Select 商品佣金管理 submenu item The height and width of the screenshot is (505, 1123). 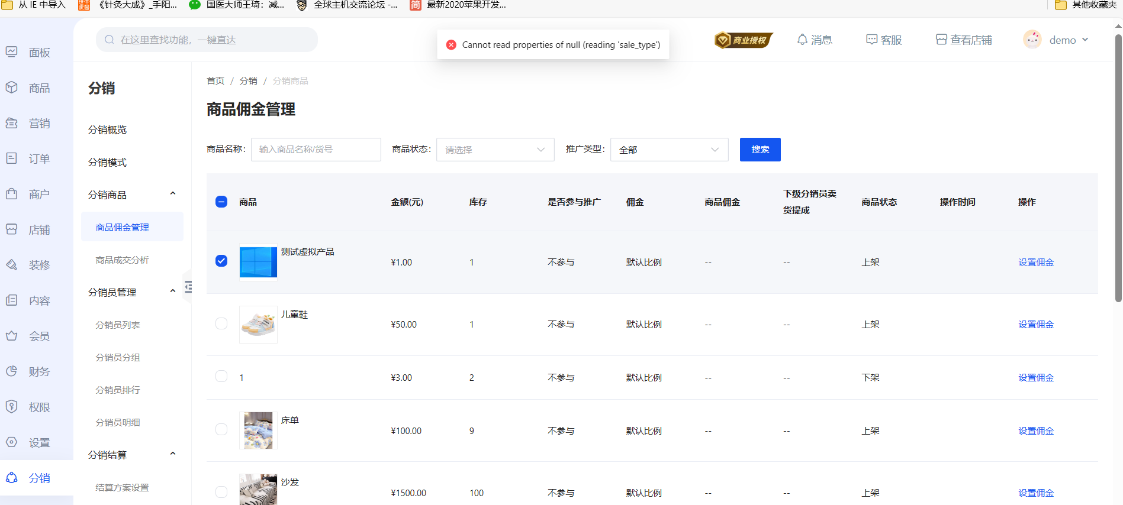132,227
